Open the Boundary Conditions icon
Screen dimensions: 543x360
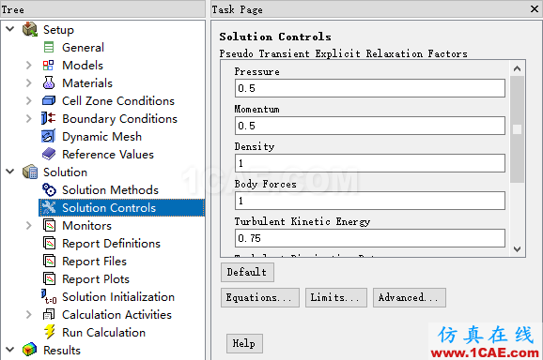[x=49, y=118]
